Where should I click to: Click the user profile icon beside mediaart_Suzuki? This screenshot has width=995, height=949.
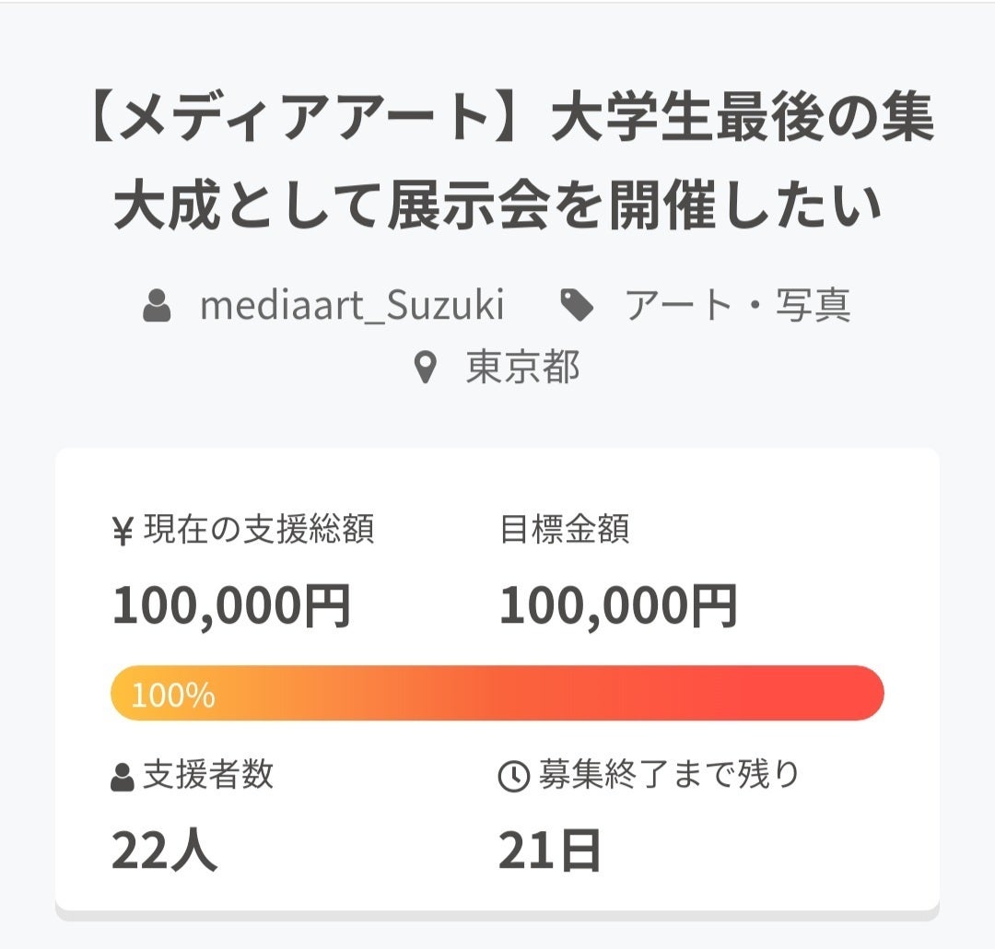(x=157, y=306)
